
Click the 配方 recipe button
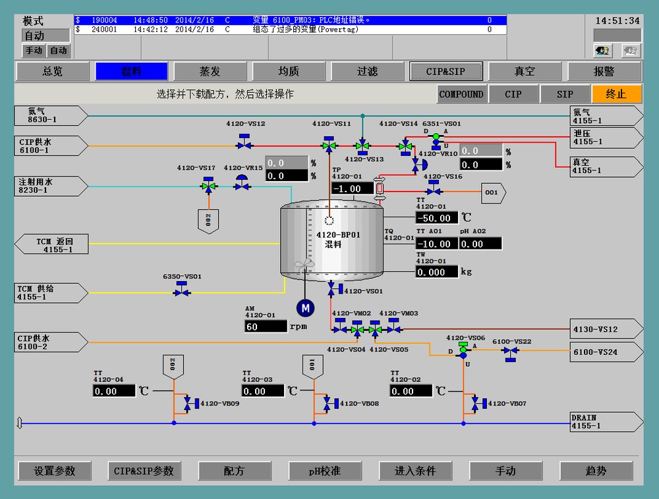235,471
